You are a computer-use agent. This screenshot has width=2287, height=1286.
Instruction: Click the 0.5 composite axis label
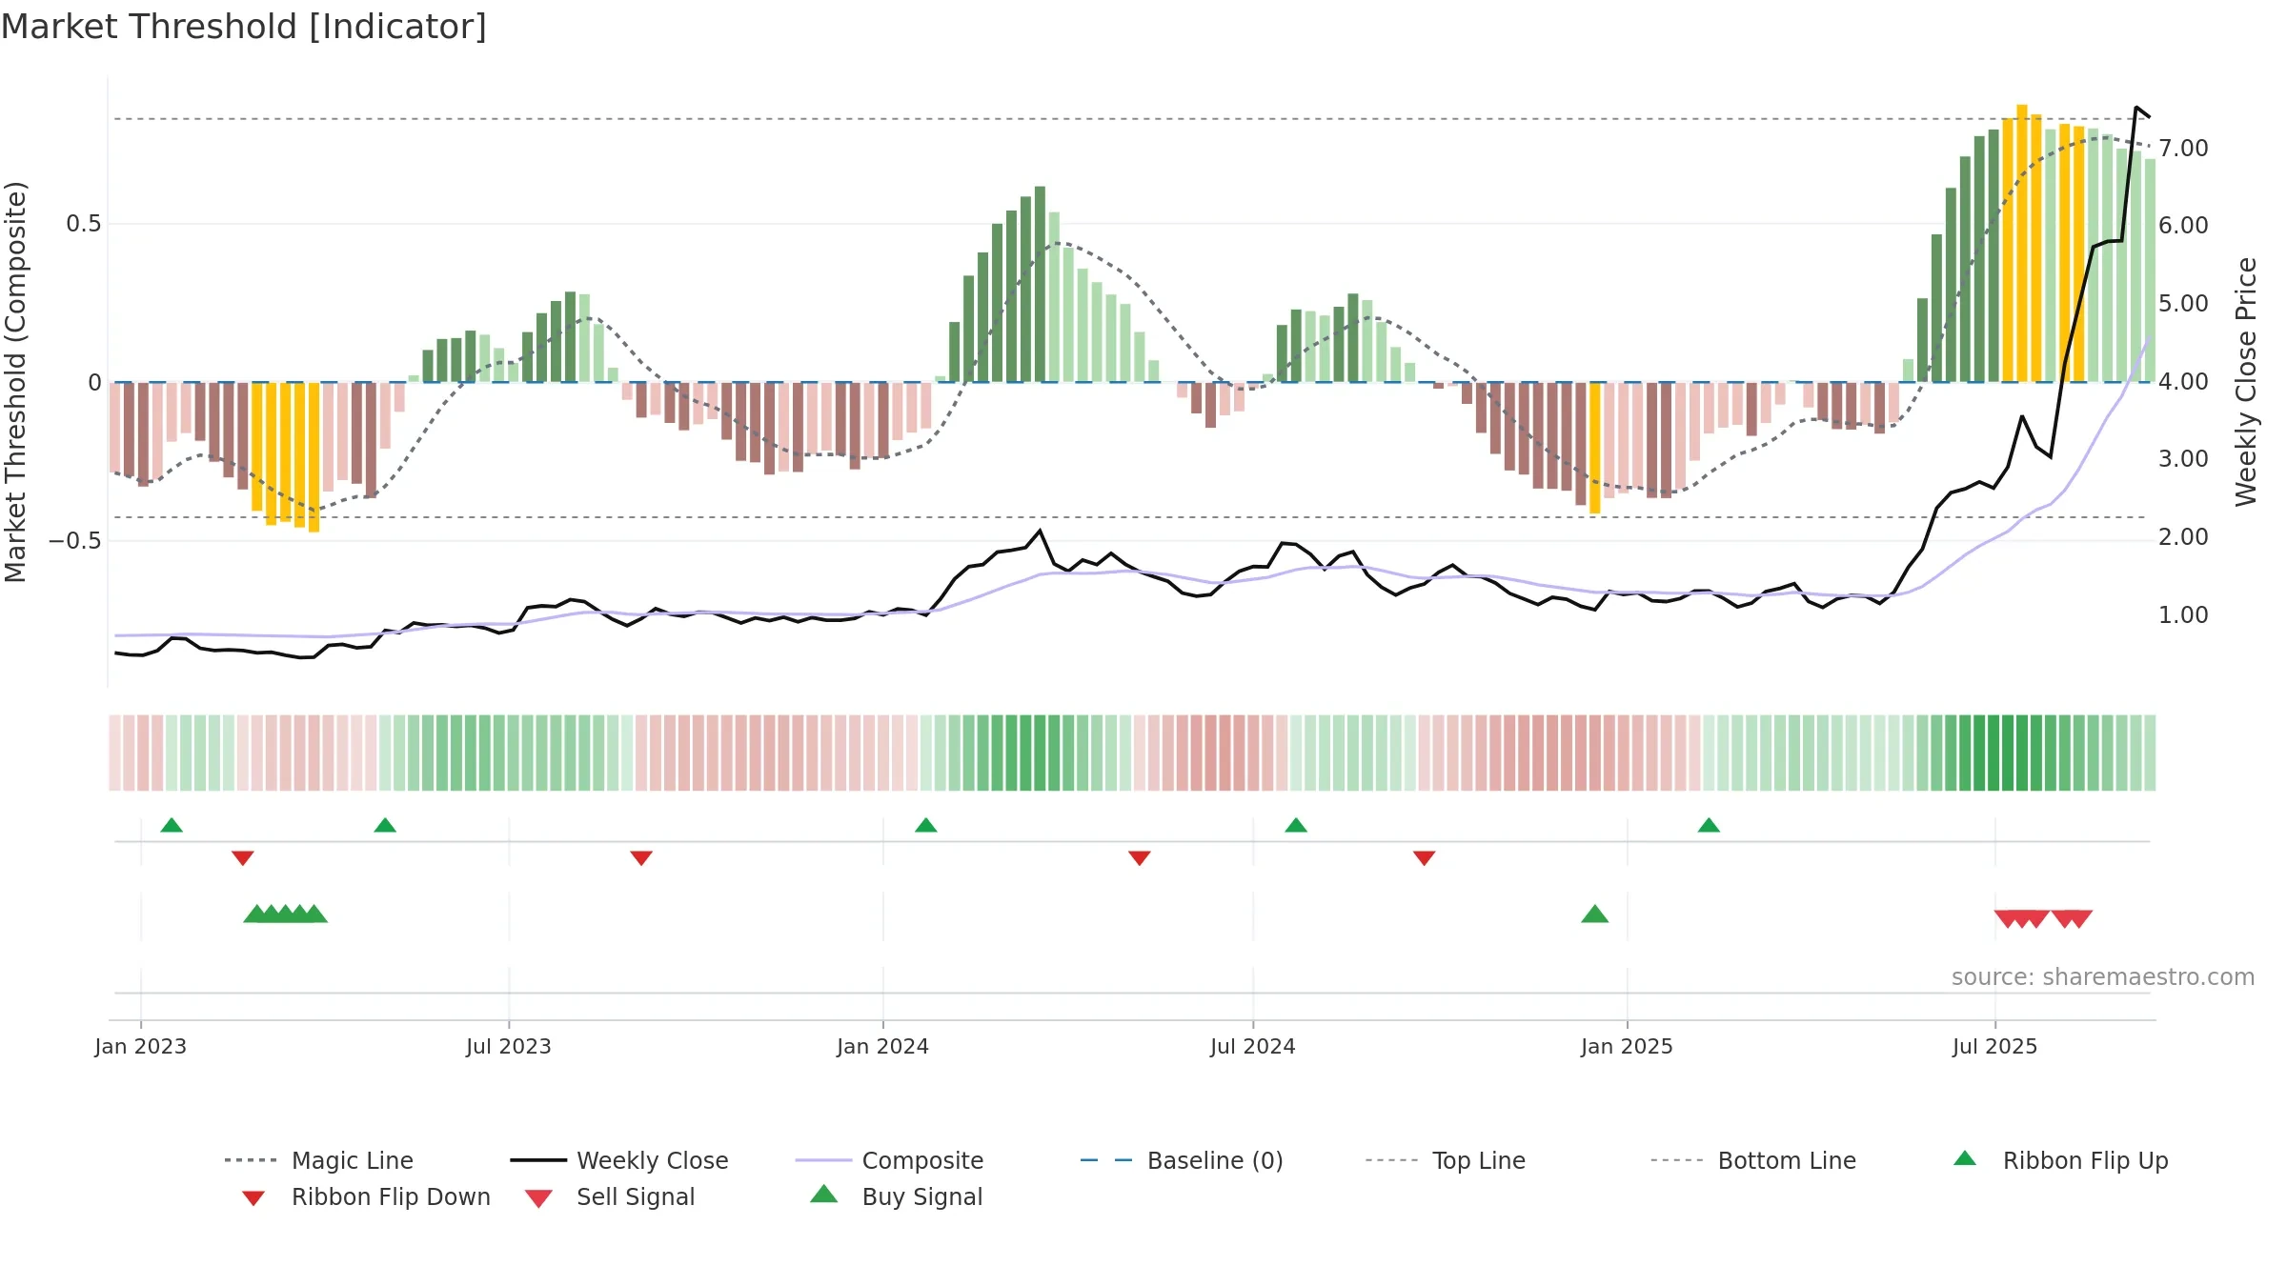tap(84, 224)
